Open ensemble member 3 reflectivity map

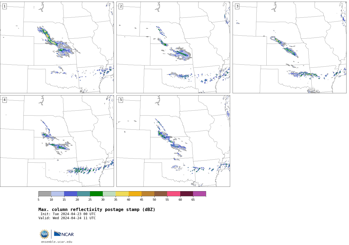click(x=289, y=47)
